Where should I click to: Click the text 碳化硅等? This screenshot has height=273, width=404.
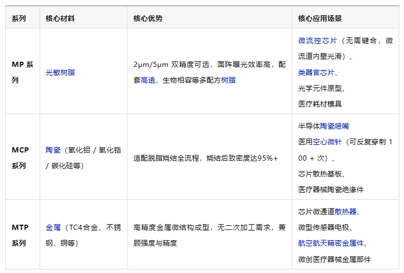click(x=66, y=165)
